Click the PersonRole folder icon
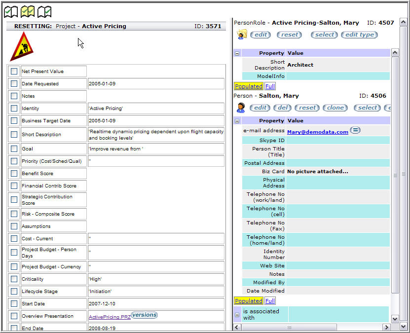The height and width of the screenshot is (333, 410). 241,35
